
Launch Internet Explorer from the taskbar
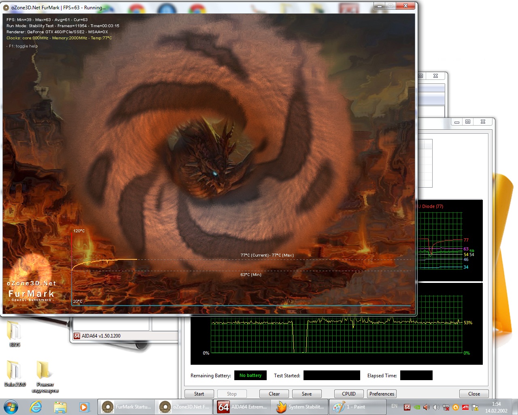[x=36, y=407]
